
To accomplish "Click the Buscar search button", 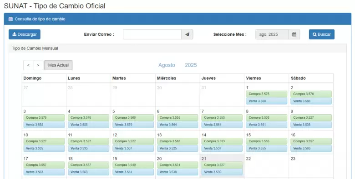I will point(321,34).
